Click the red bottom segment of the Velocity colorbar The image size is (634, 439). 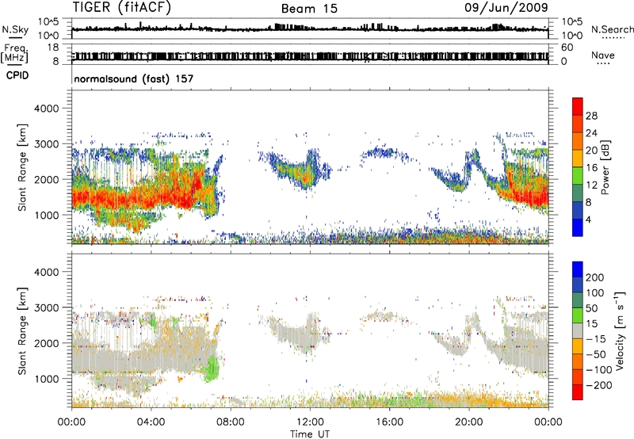click(x=578, y=392)
